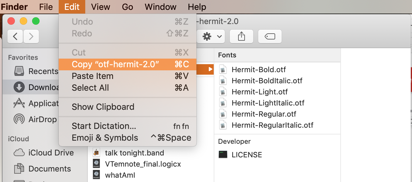Select Downloads in the sidebar

pos(31,87)
